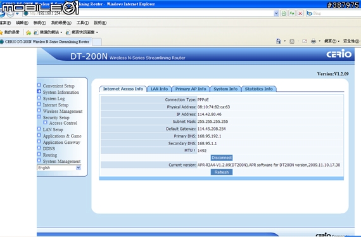Switch to the LAN Info tab
This screenshot has width=361, height=237.
tap(159, 89)
